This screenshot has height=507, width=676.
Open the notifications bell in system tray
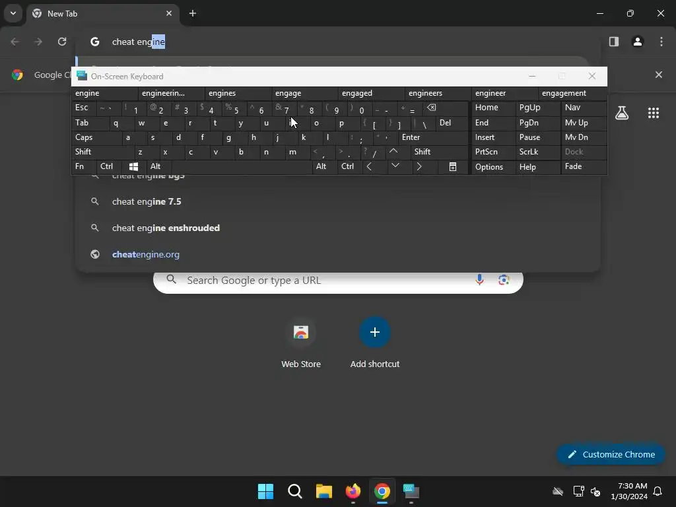658,491
